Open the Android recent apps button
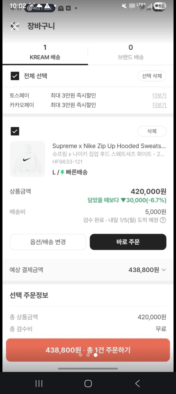The width and height of the screenshot is (176, 394). 38,383
